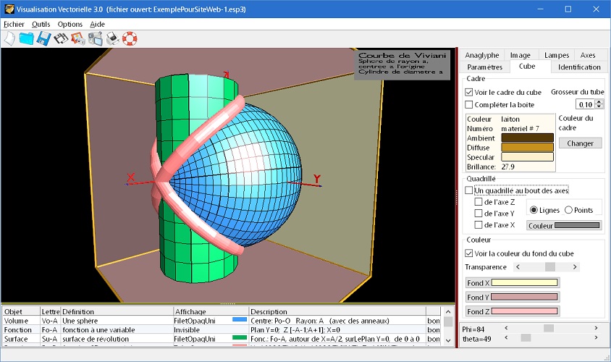Select the Volume Vo-A sphere row
The height and width of the screenshot is (362, 611).
pyautogui.click(x=222, y=321)
